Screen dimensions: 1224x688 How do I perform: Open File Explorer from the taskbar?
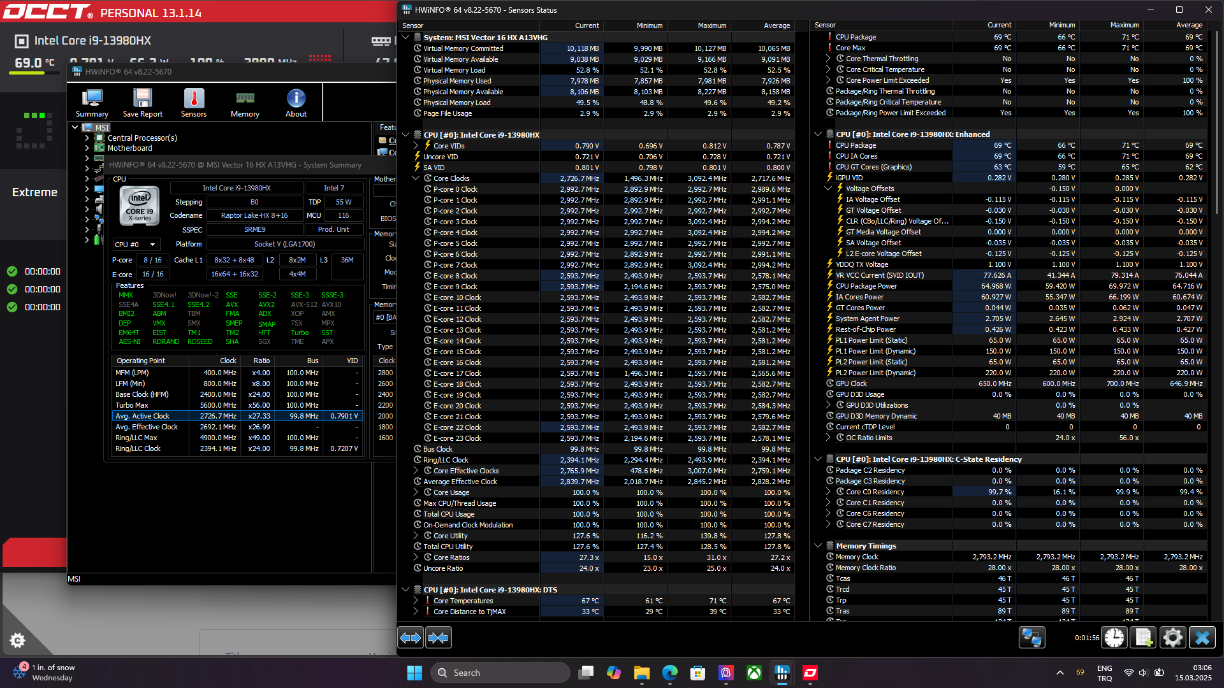pyautogui.click(x=642, y=673)
